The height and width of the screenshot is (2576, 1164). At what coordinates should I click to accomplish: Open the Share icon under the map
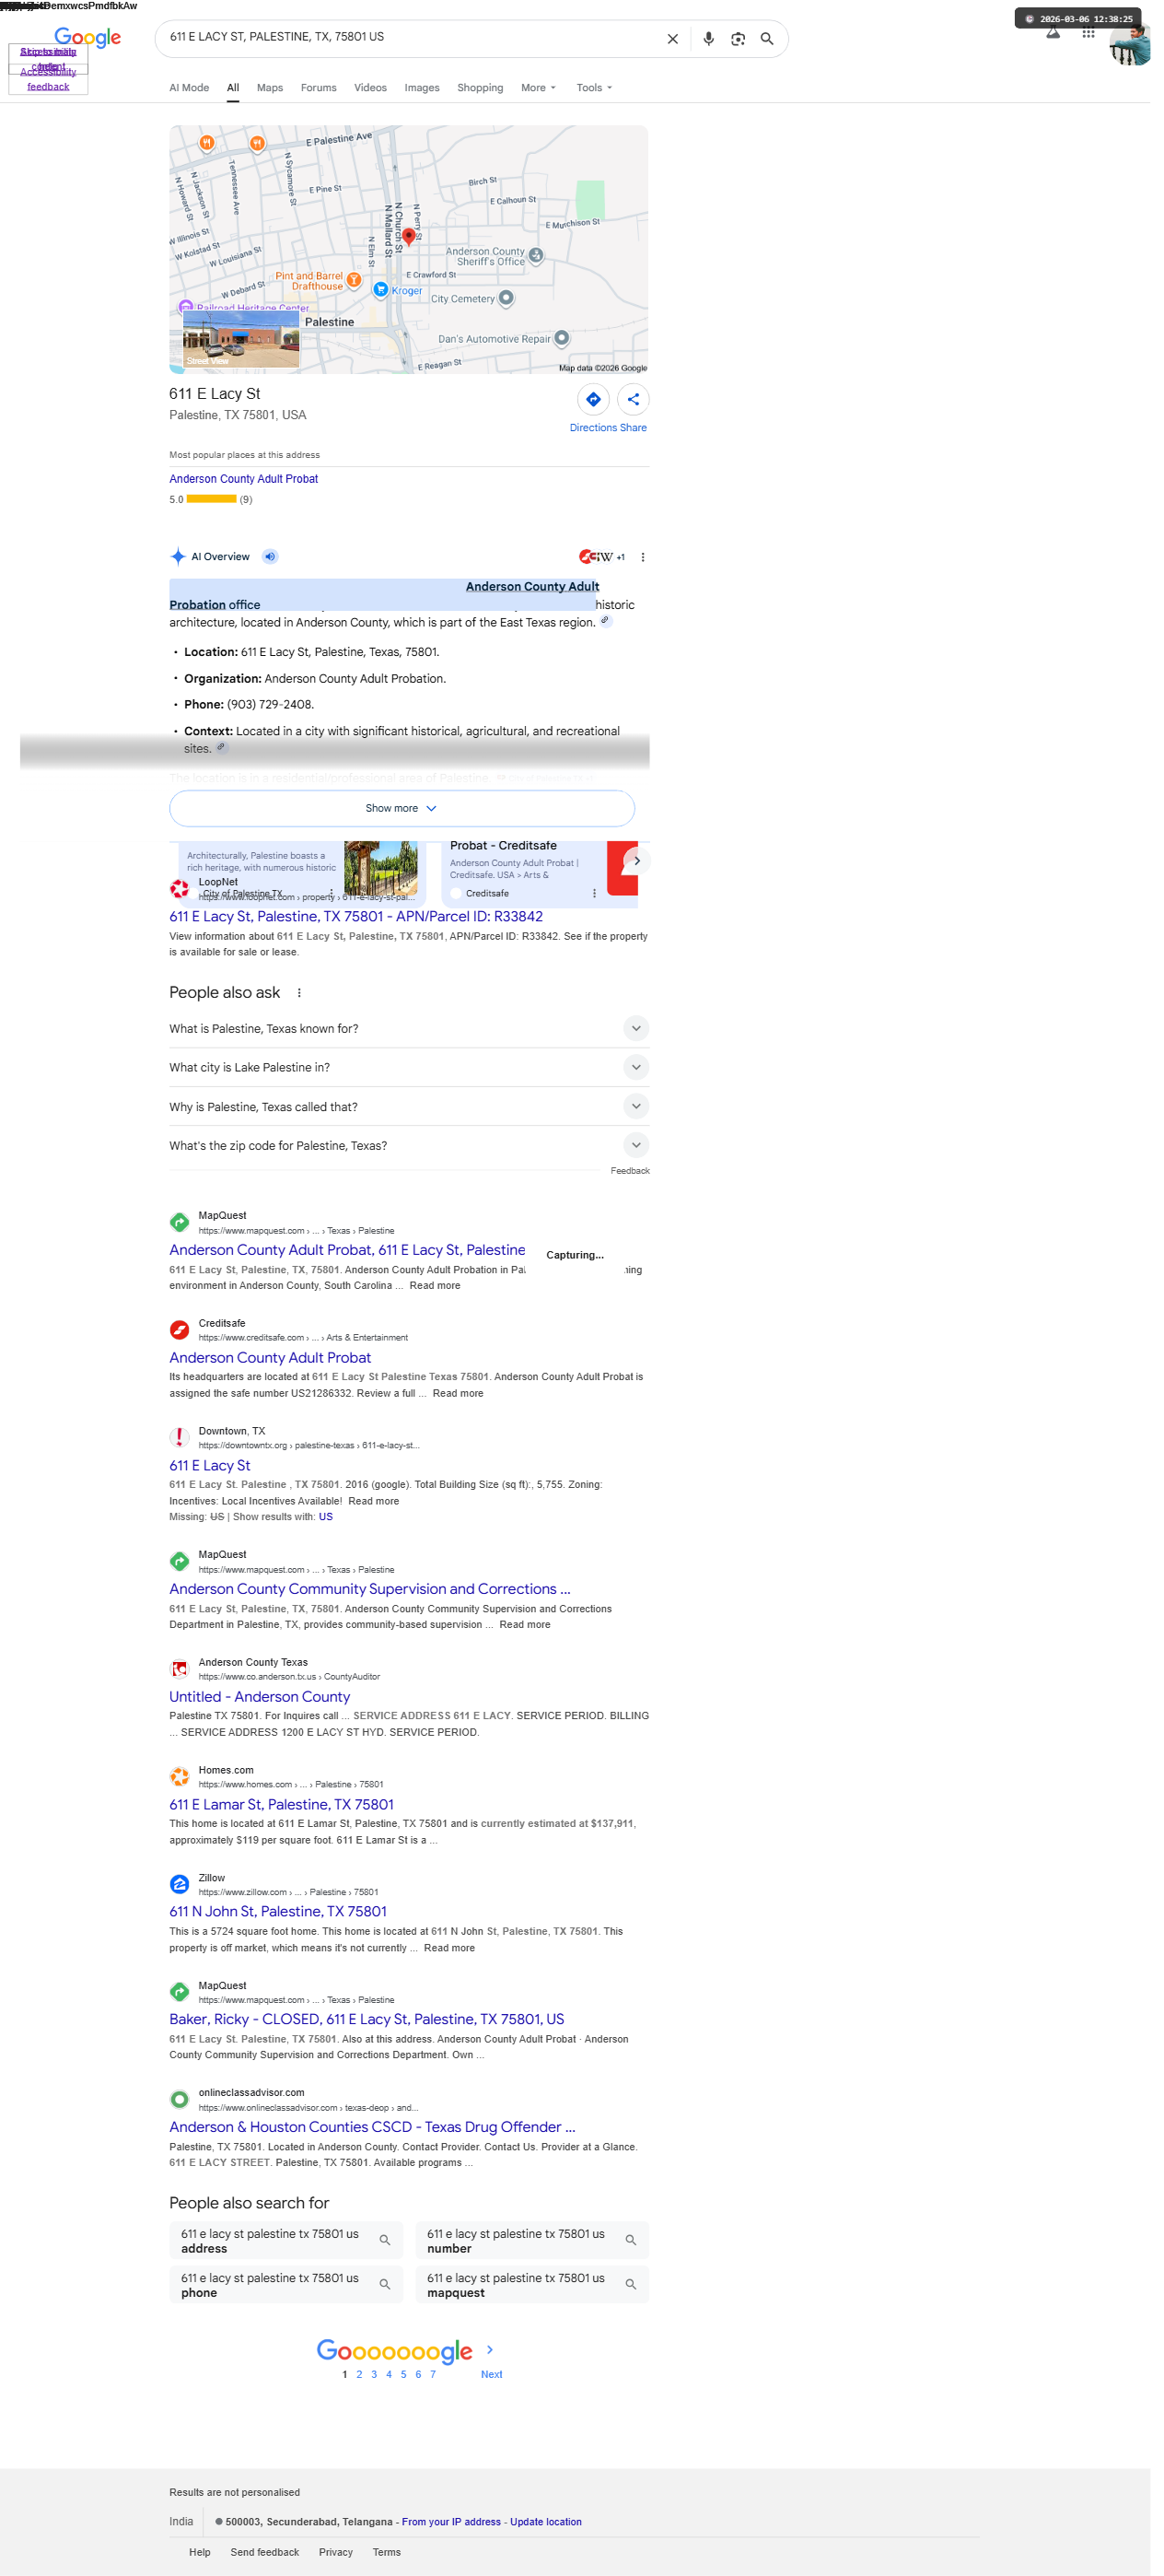[x=633, y=399]
